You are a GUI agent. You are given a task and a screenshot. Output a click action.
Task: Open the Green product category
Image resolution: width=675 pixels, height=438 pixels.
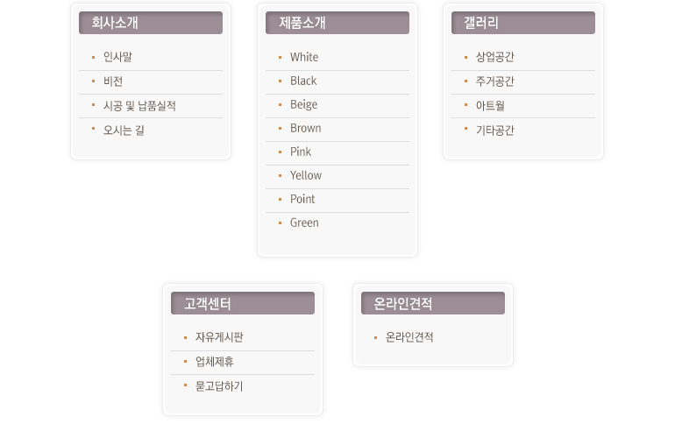coord(304,223)
